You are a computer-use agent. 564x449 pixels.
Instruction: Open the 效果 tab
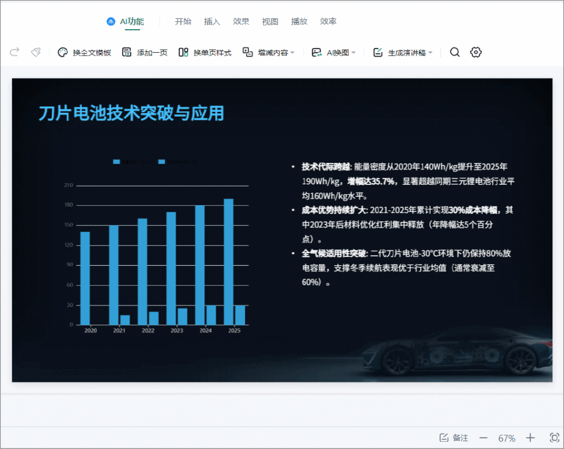241,21
